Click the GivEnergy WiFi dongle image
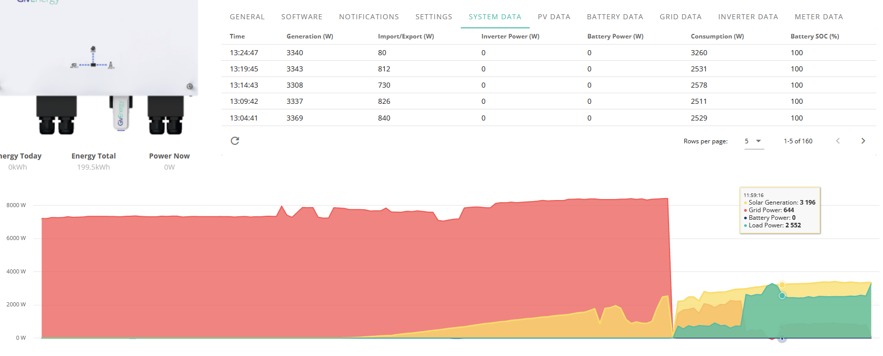 pyautogui.click(x=121, y=113)
